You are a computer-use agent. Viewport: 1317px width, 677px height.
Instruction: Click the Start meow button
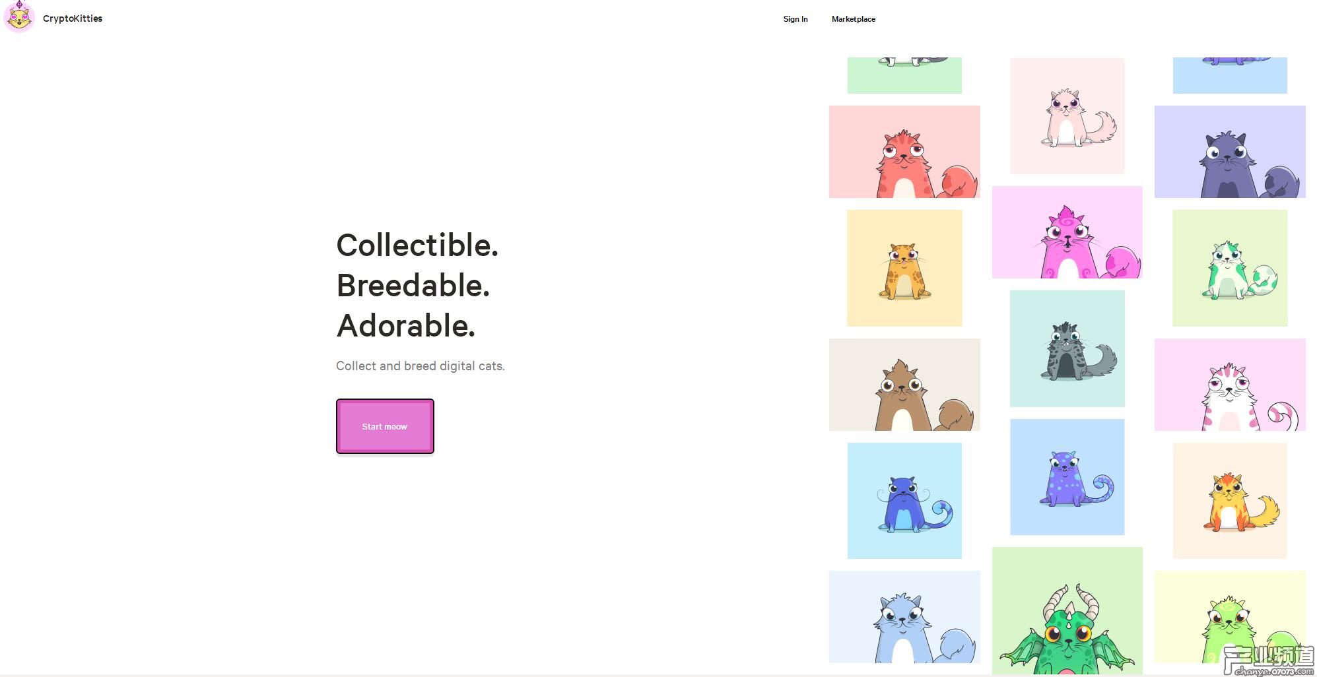pyautogui.click(x=385, y=426)
